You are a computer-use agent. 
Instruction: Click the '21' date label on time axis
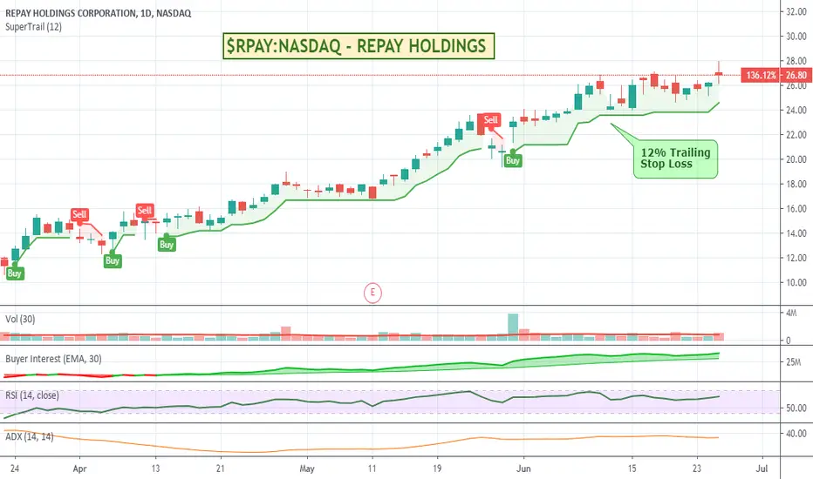221,469
